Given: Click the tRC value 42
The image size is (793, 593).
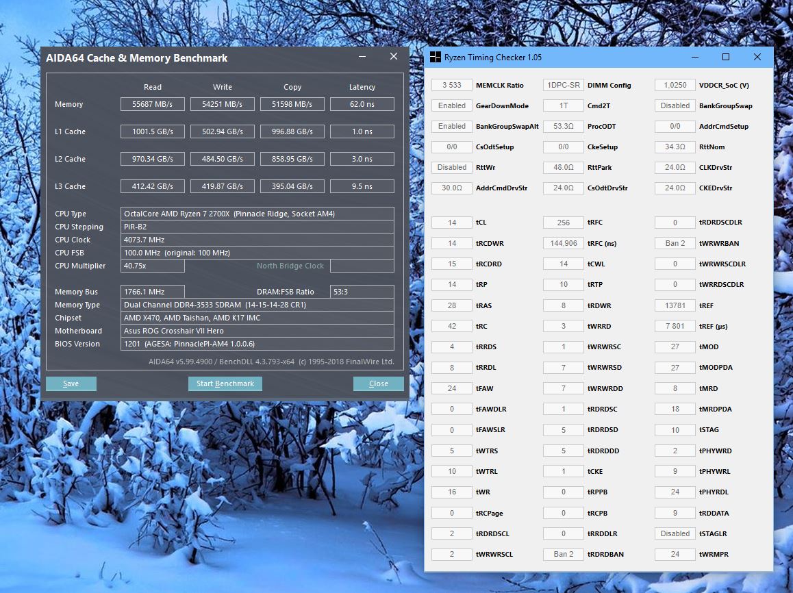Looking at the screenshot, I should click(x=451, y=326).
